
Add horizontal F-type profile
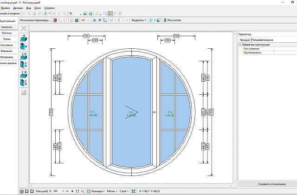pyautogui.click(x=24, y=74)
